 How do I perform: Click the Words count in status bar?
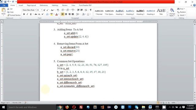click(17, 103)
